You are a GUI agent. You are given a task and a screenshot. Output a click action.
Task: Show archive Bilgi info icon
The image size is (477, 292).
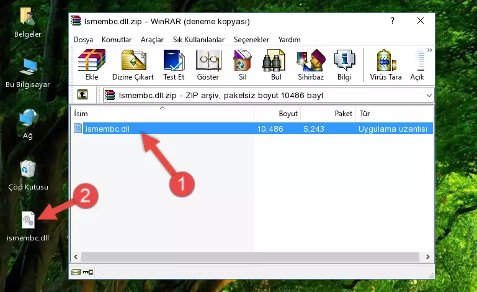(x=344, y=60)
